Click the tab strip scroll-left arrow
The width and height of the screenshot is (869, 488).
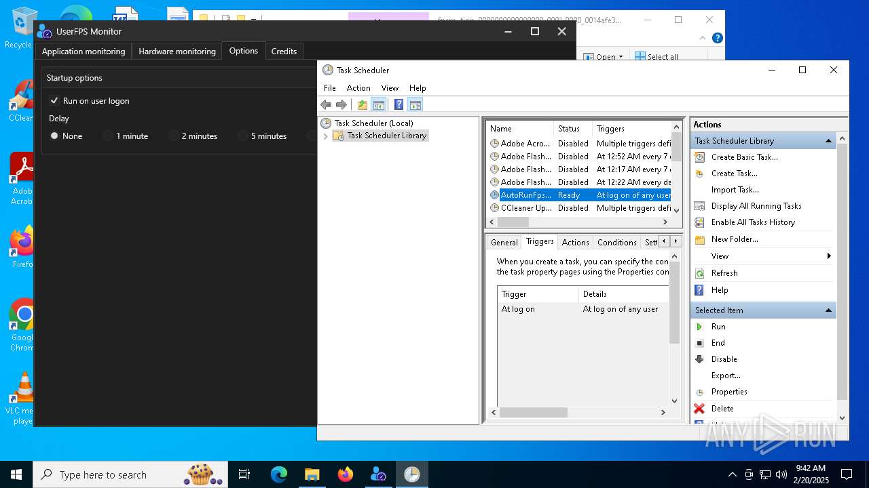(664, 241)
